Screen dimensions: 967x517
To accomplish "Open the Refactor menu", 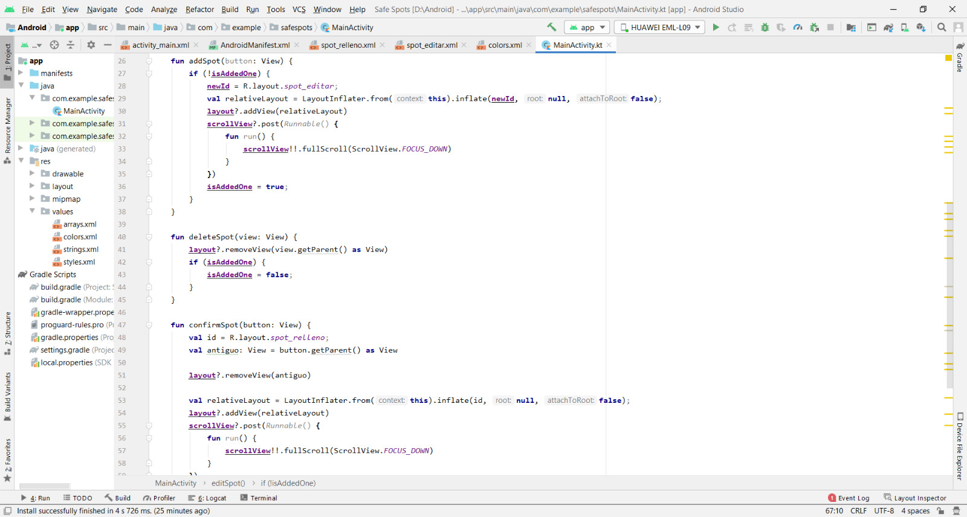I will 199,9.
